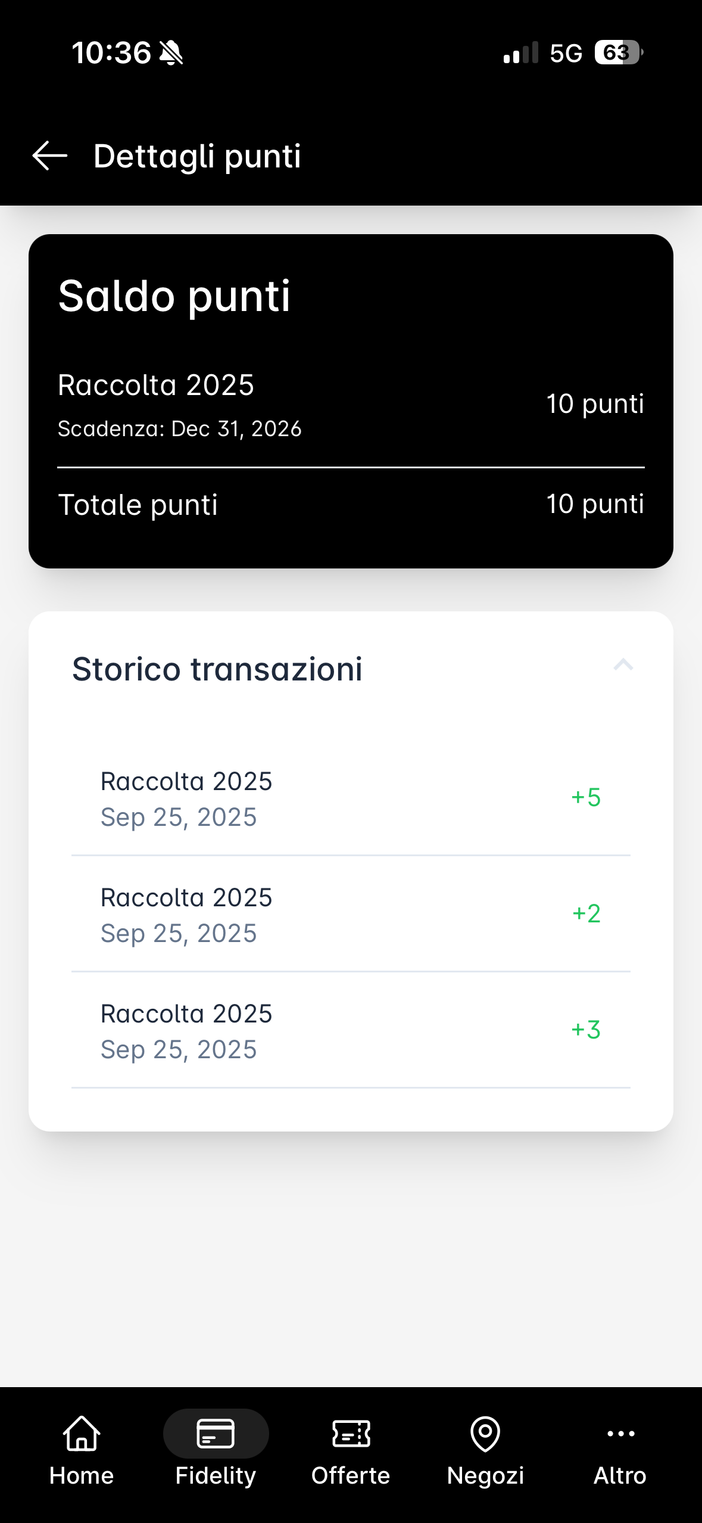Open the Altro three-dots menu

pos(620,1433)
